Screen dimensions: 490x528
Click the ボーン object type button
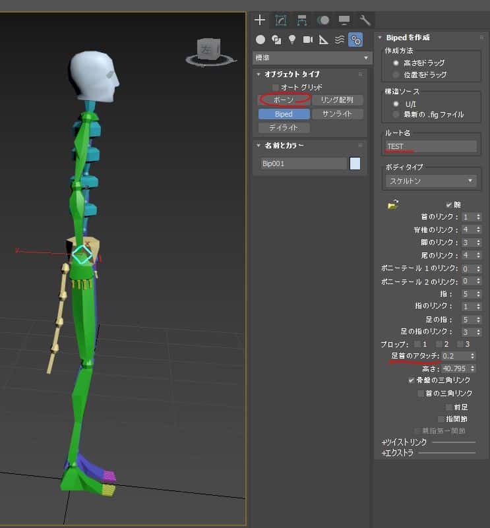pos(284,100)
